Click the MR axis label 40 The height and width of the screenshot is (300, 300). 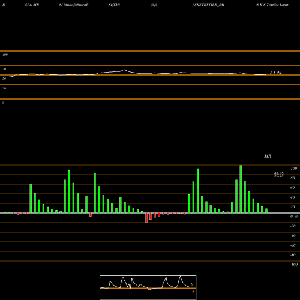pos(293,197)
